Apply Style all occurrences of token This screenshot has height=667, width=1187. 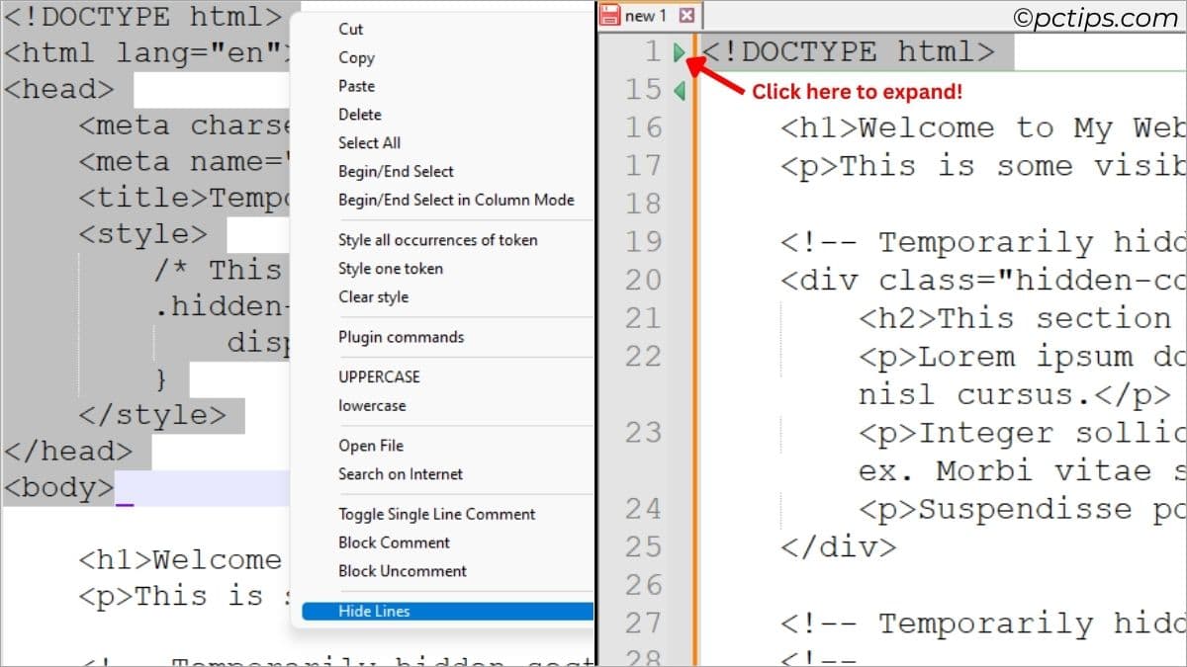click(x=438, y=240)
